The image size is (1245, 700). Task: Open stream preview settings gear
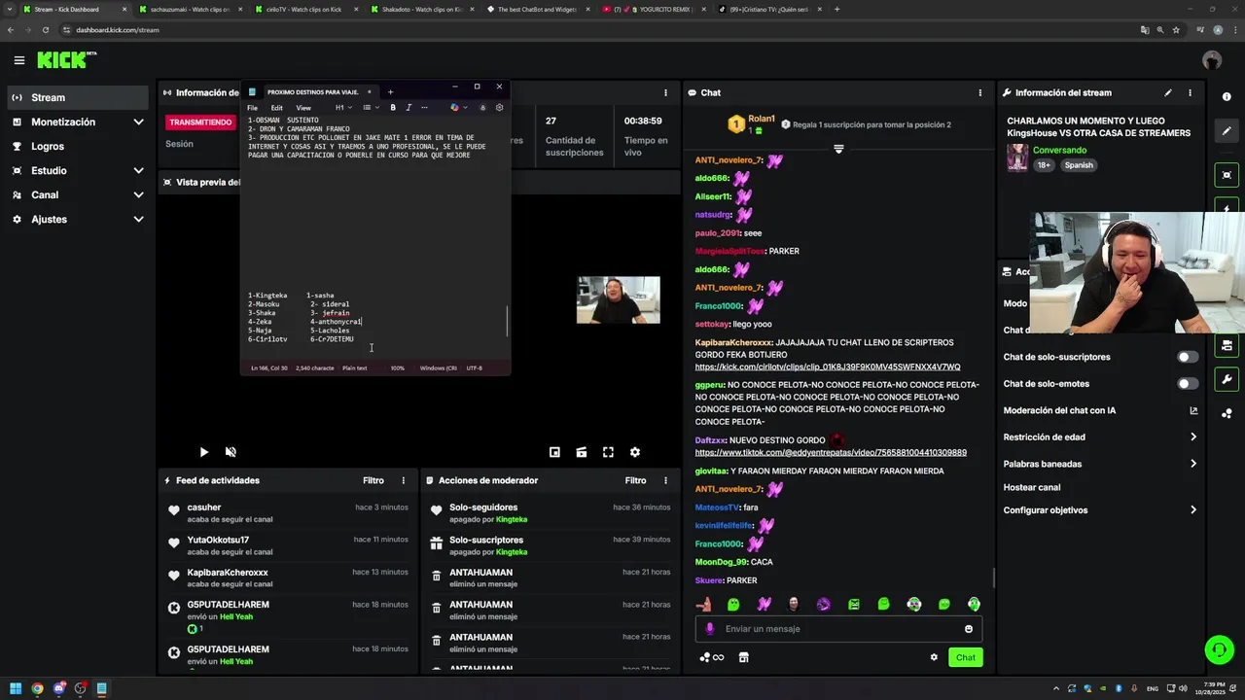(x=635, y=452)
